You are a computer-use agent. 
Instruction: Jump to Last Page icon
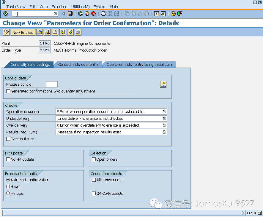tap(147, 14)
